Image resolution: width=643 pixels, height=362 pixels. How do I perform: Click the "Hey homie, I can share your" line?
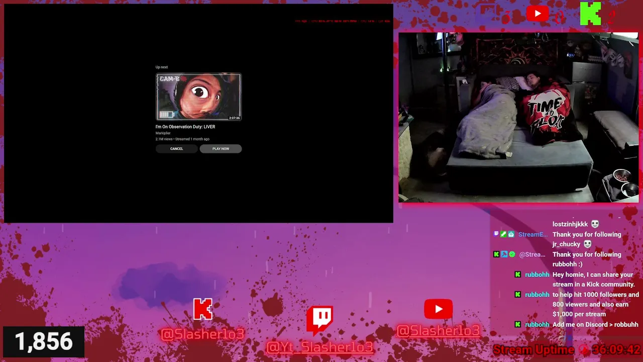593,275
